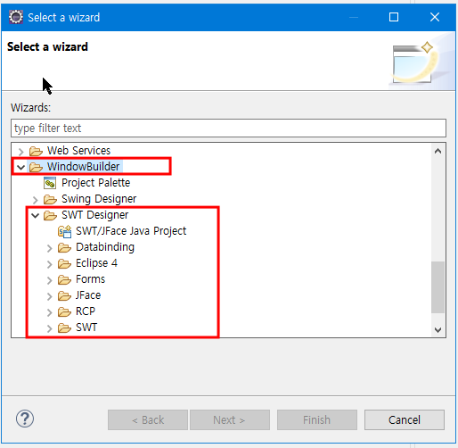The image size is (458, 448).
Task: Click the Eclipse 4 folder icon
Action: coord(64,263)
